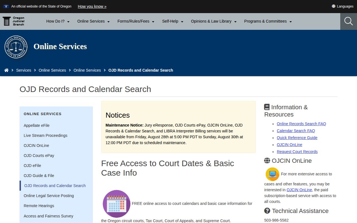357x223 pixels.
Task: Expand Programs & Committees dropdown
Action: (268, 21)
